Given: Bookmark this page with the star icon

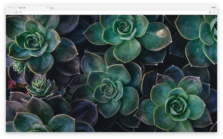Looking at the screenshot, I should [210, 13].
